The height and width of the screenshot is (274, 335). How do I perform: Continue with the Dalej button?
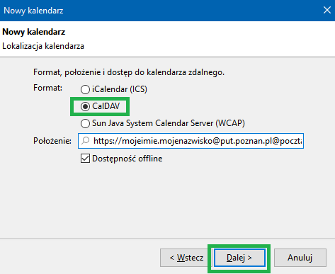239,258
